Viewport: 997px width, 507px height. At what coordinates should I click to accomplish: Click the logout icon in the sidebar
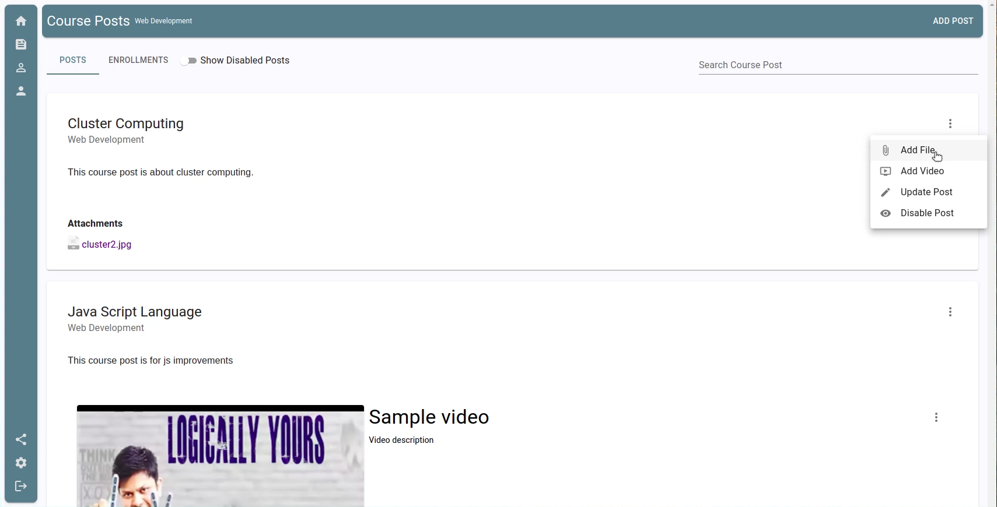[21, 486]
